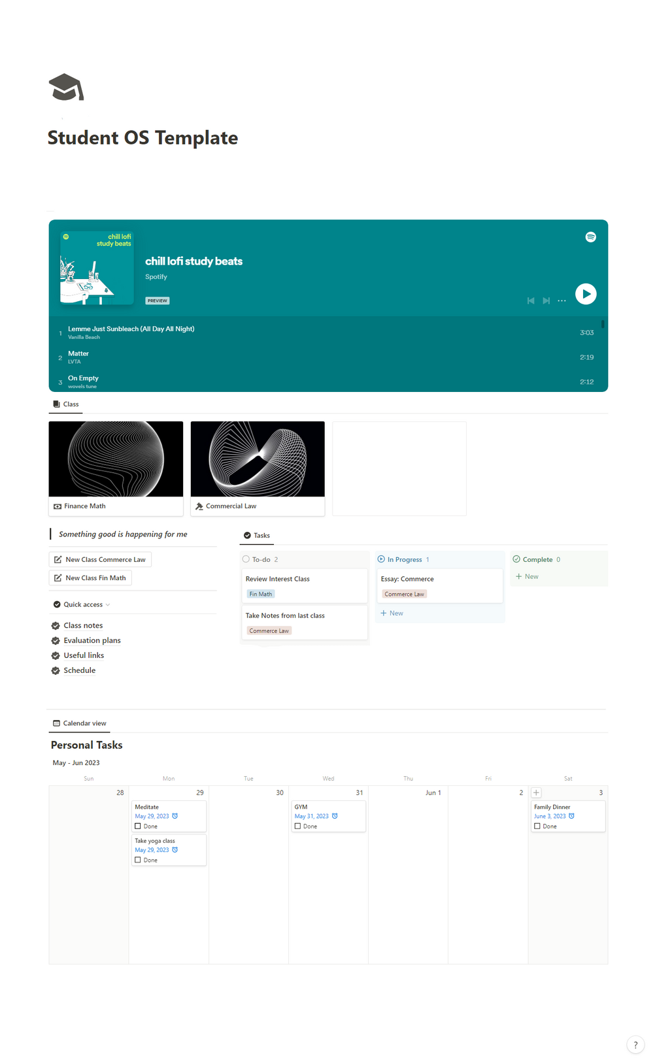657x1061 pixels.
Task: Add New card under In Progress column
Action: 392,613
